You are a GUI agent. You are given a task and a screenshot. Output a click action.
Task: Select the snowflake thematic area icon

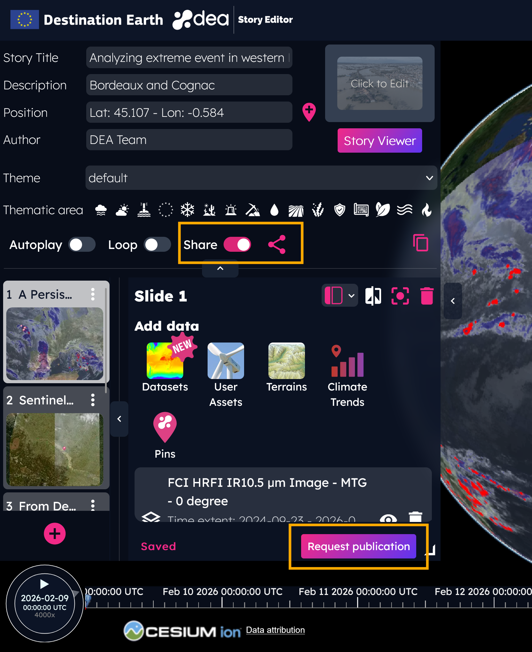187,210
